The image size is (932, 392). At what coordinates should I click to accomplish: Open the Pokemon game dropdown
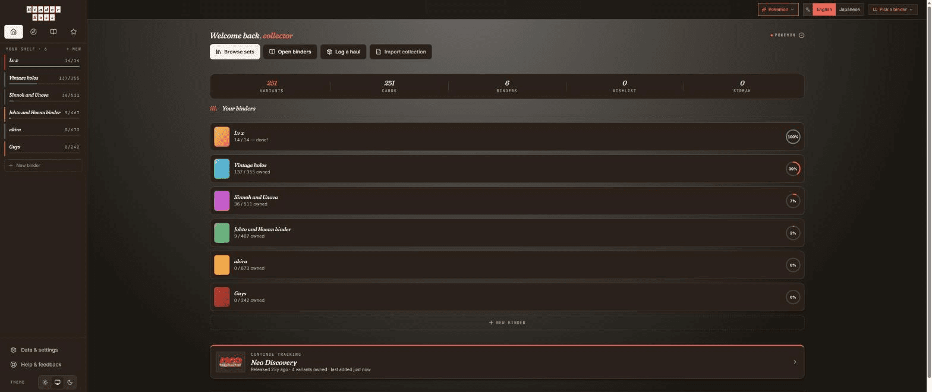click(778, 10)
